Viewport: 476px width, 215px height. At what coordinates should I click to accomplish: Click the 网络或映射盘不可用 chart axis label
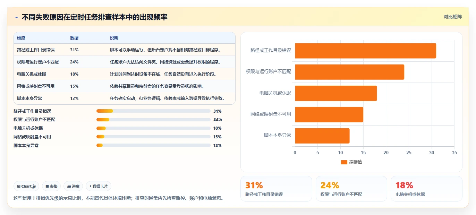[271, 114]
